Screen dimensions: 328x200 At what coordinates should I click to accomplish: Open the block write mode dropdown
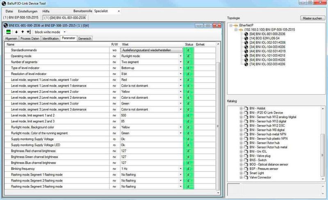(x=64, y=32)
